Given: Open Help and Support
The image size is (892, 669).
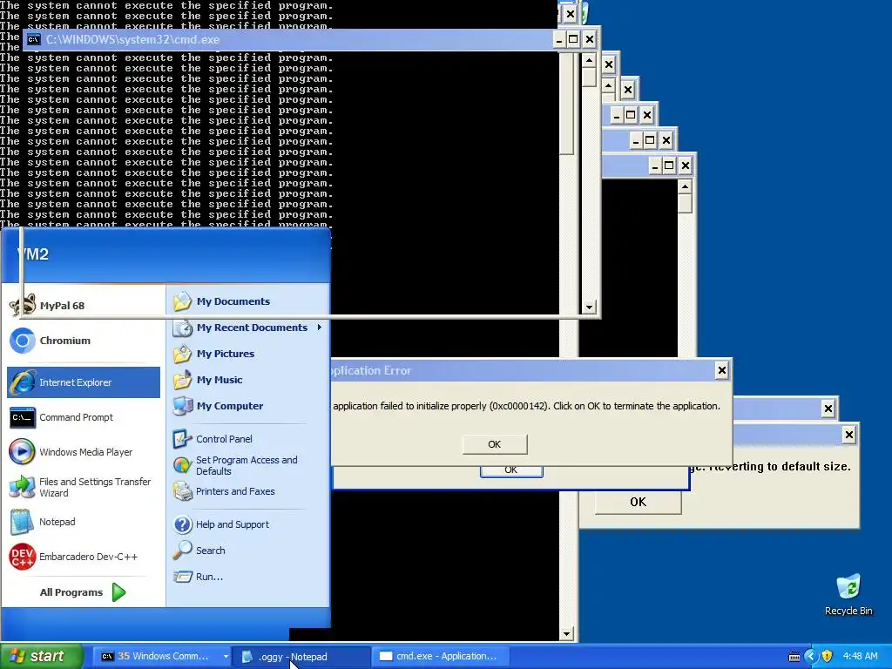Looking at the screenshot, I should pyautogui.click(x=248, y=524).
